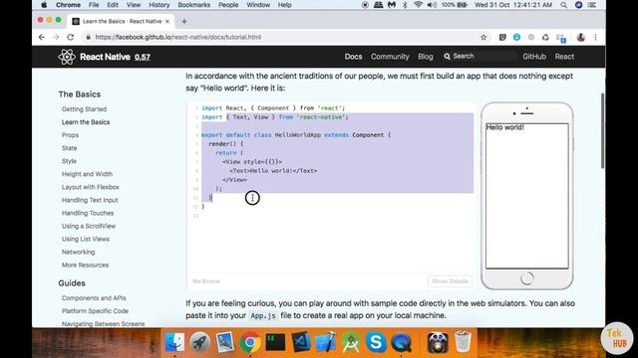Open the Window menu
Screen dimensions: 638x358
(258, 5)
